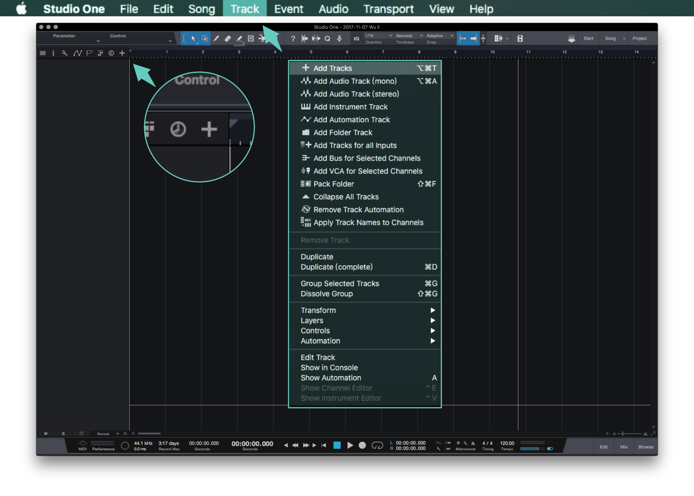Open the Parameter dropdown arrow

[98, 41]
